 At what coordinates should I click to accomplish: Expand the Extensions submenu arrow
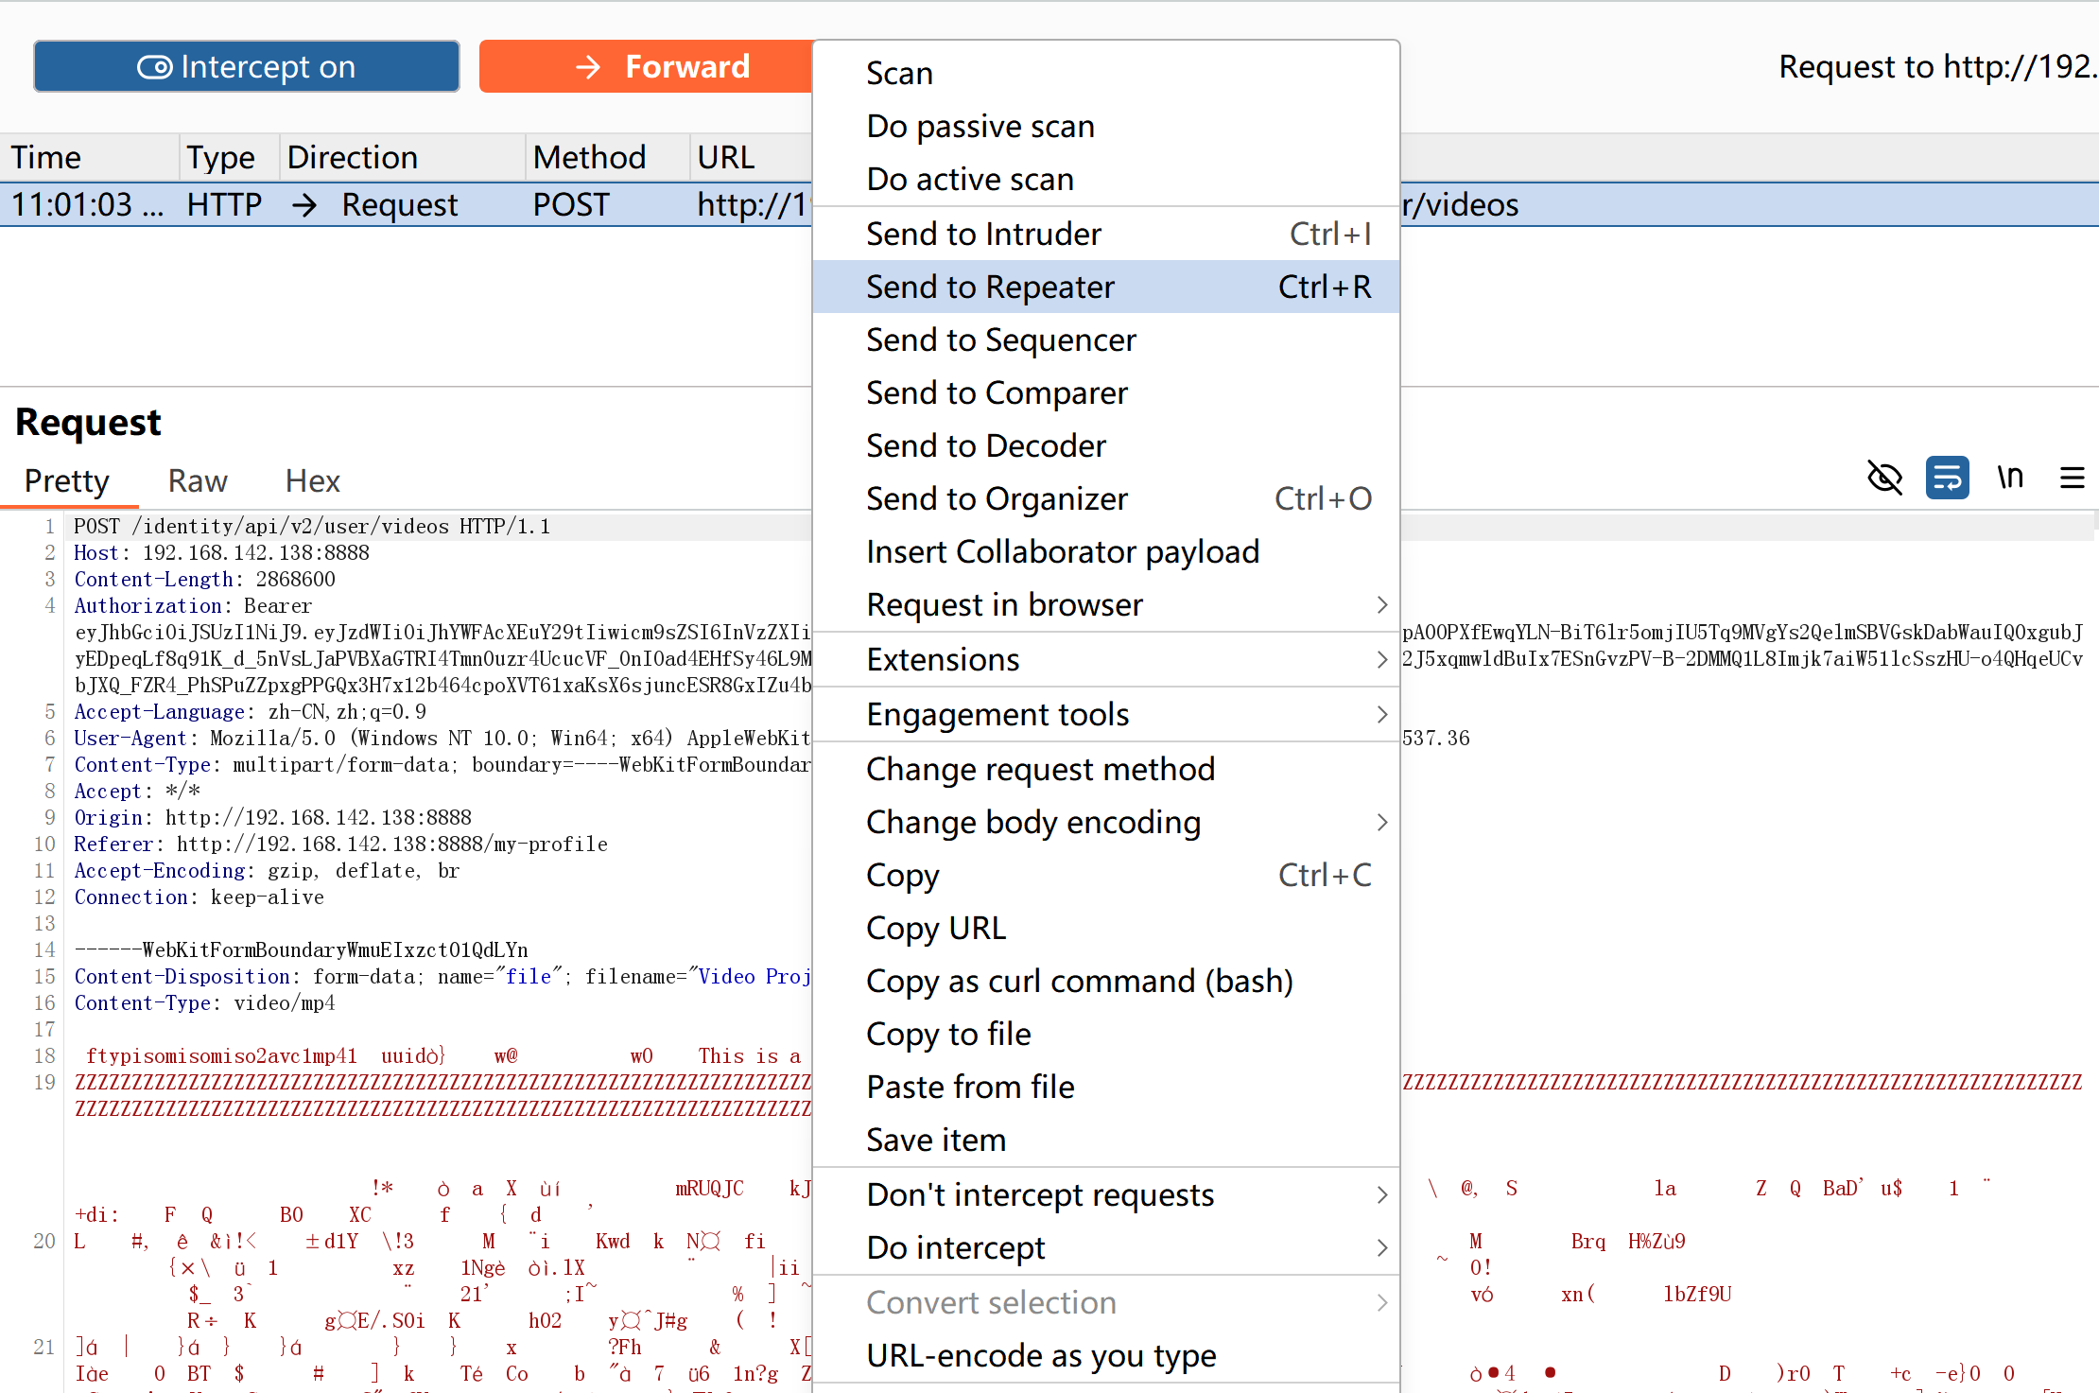pos(1381,659)
